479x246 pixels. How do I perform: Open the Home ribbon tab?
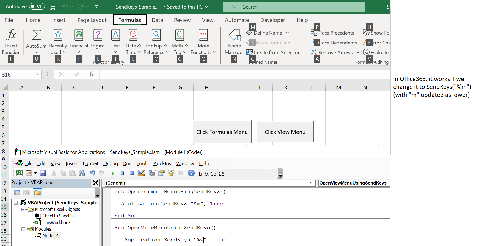pyautogui.click(x=33, y=20)
